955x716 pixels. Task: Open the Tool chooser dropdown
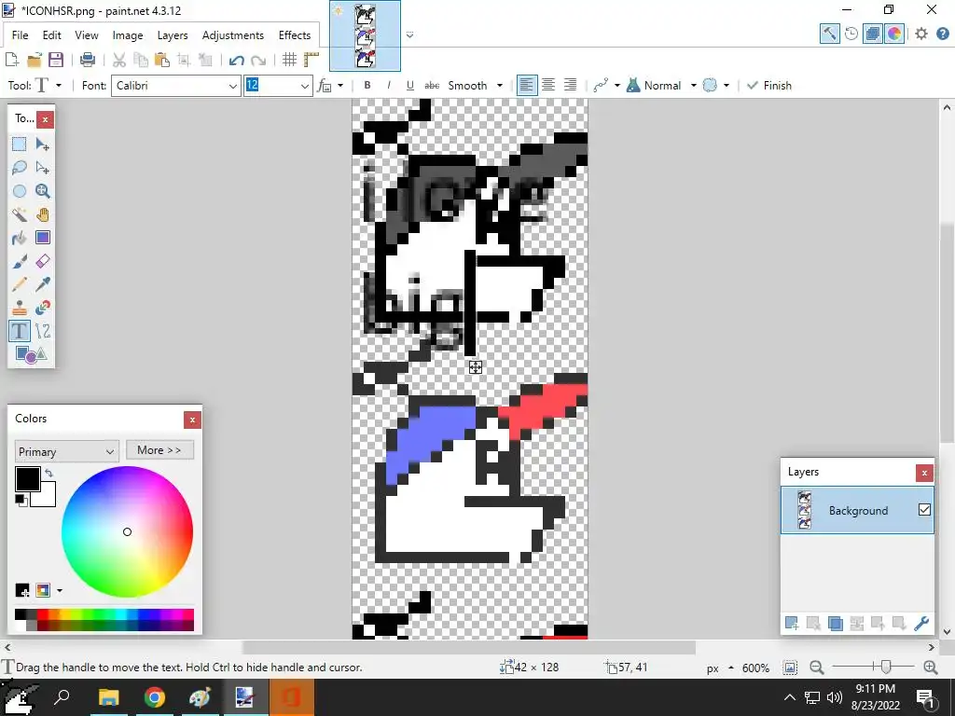(59, 85)
